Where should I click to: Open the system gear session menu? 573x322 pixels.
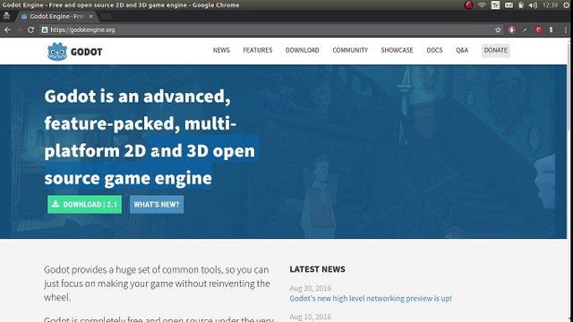(567, 5)
